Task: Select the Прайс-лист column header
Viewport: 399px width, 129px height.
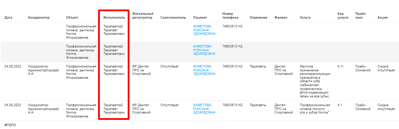Action: click(361, 15)
